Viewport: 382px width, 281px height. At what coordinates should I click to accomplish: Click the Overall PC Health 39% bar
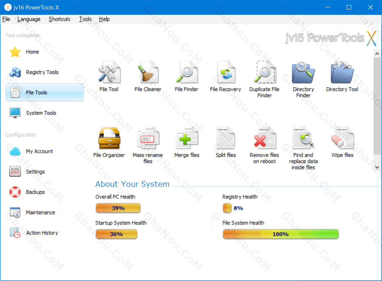118,208
